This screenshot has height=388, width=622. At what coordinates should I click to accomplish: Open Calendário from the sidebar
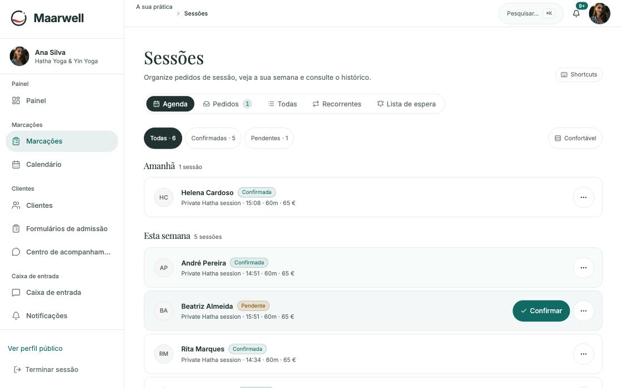coord(62,164)
